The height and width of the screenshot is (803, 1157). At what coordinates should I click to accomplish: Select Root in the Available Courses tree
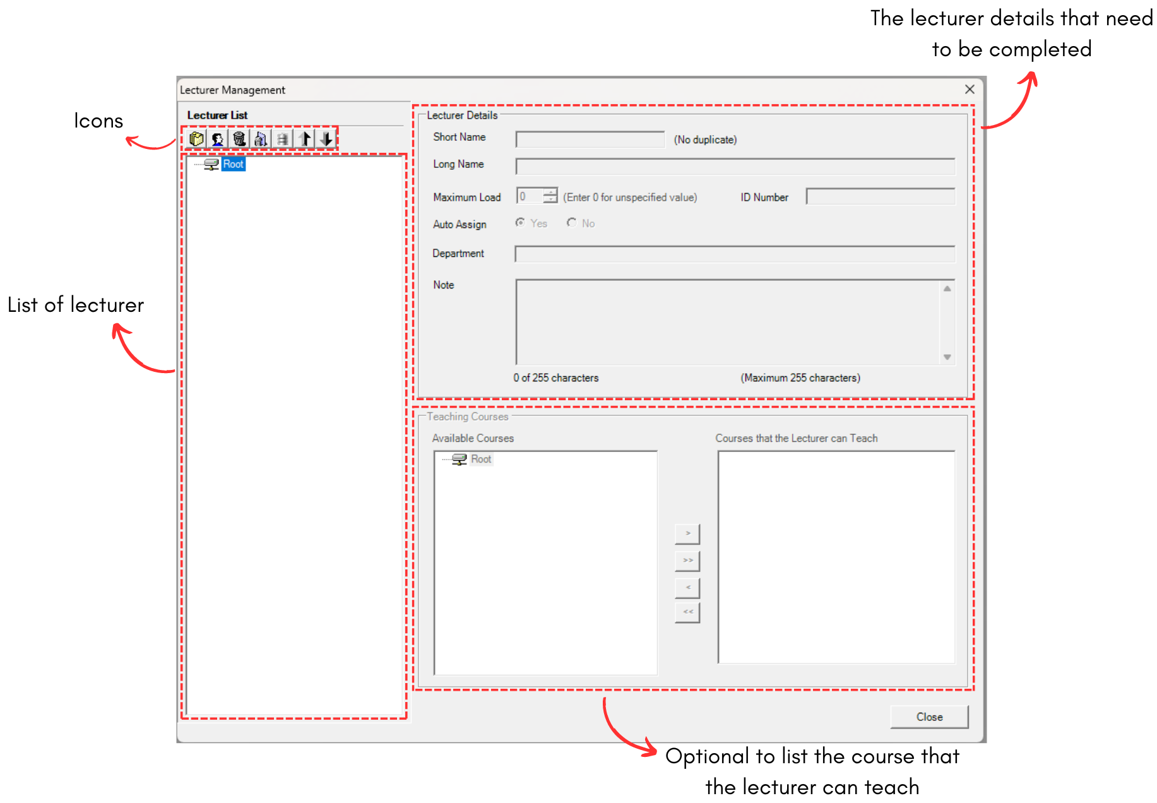tap(481, 459)
